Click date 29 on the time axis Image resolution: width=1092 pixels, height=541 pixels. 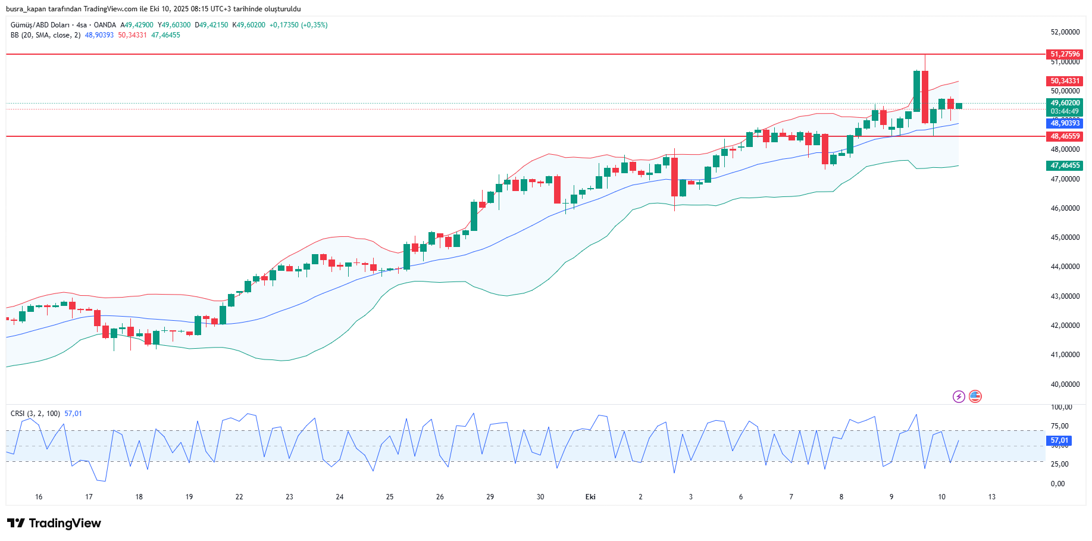point(490,497)
